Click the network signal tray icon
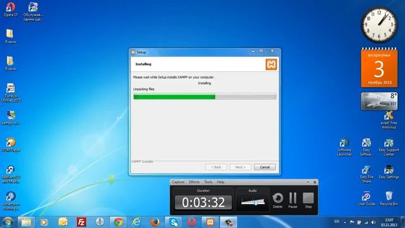This screenshot has width=405, height=228. click(x=366, y=222)
